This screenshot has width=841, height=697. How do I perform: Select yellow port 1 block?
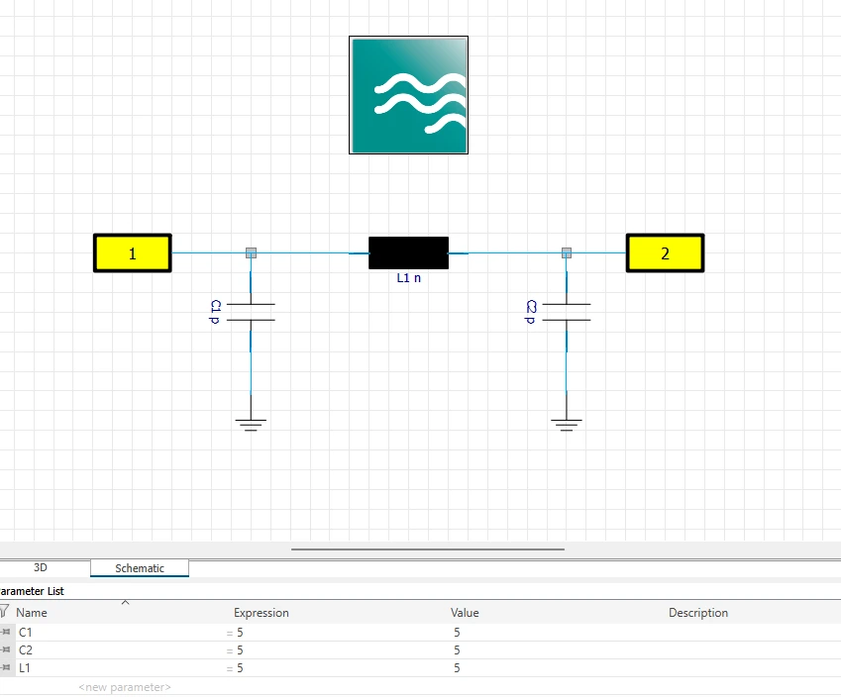[133, 253]
